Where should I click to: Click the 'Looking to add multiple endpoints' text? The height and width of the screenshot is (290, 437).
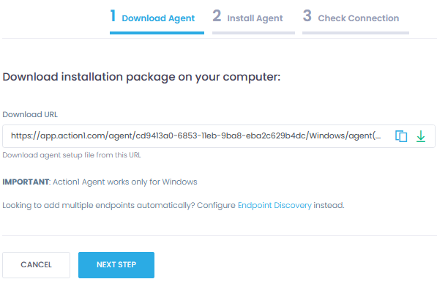pos(173,206)
